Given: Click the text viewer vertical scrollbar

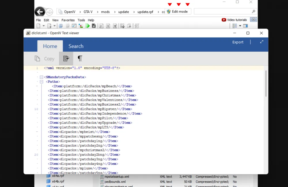Looking at the screenshot, I should pos(266,84).
